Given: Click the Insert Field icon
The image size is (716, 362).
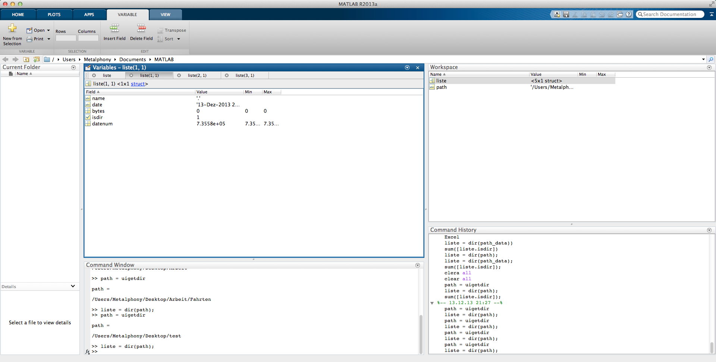Looking at the screenshot, I should 114,28.
